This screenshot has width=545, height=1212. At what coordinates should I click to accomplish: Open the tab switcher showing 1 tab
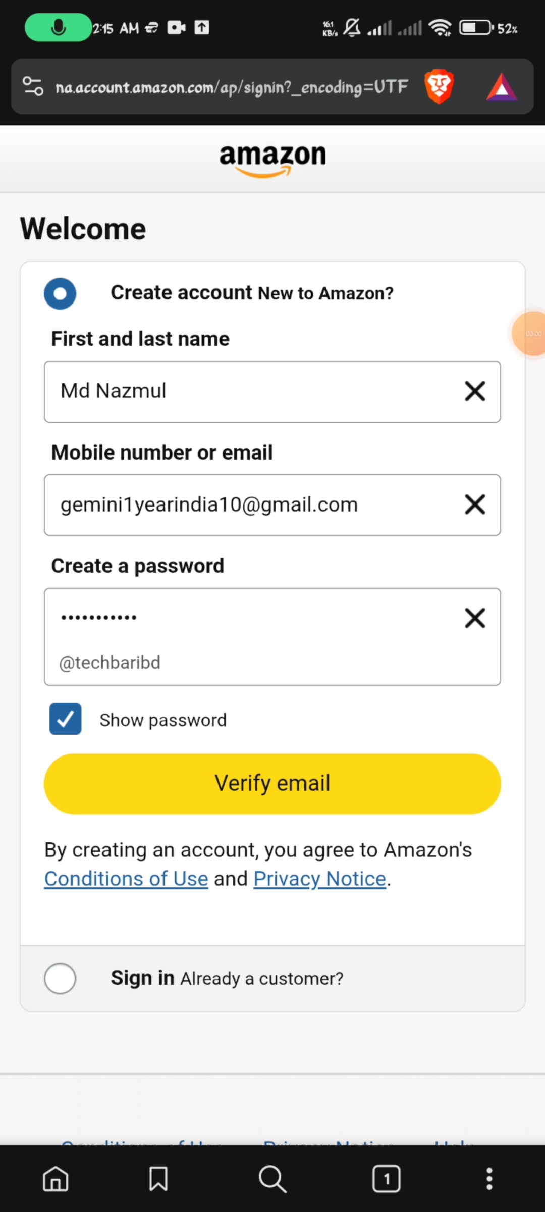pyautogui.click(x=387, y=1179)
